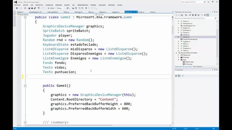
Task: Switch to the Actor.cs tab
Action: tap(153, 12)
